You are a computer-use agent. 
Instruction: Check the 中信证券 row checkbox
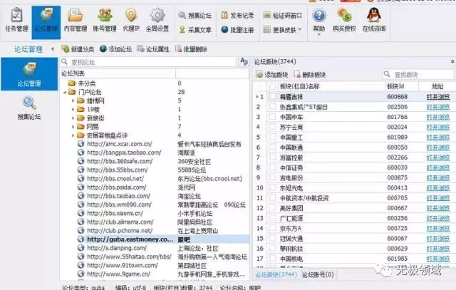point(272,167)
